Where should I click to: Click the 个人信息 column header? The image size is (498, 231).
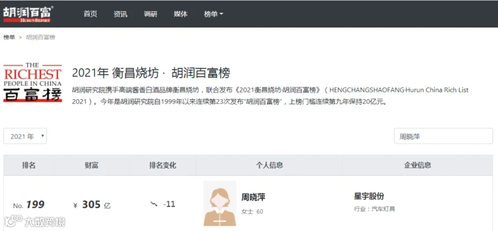coord(269,165)
